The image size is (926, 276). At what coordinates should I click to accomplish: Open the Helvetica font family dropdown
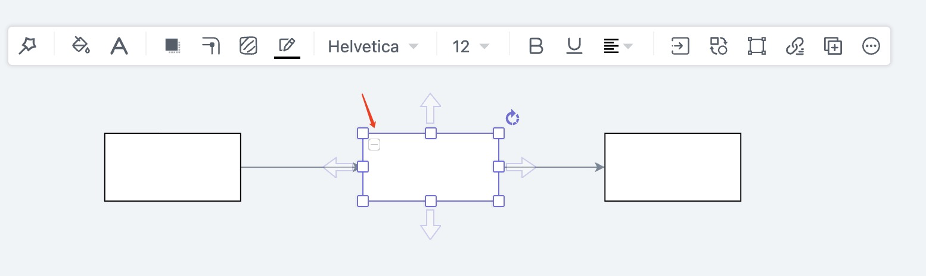click(373, 46)
